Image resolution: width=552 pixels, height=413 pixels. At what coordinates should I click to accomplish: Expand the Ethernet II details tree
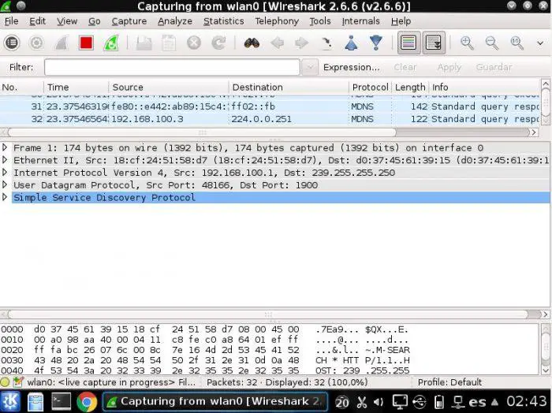click(5, 160)
